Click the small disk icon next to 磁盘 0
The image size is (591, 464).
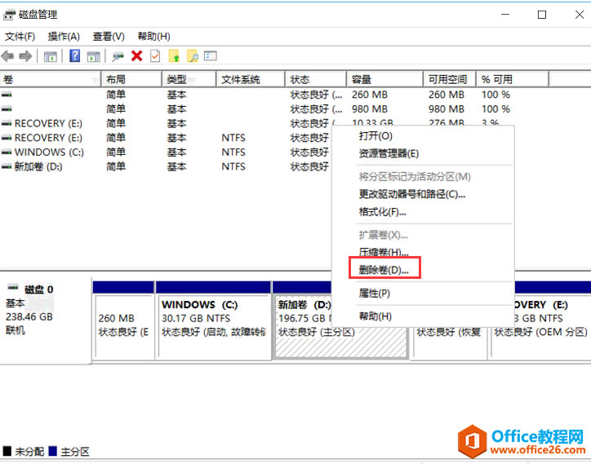click(13, 288)
